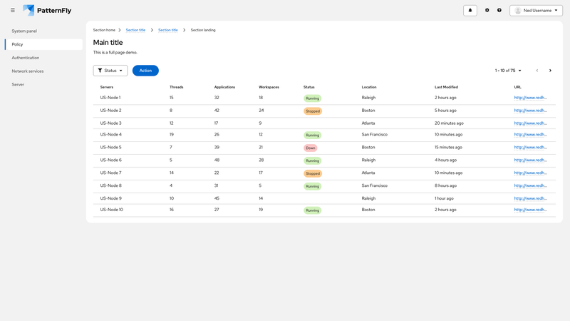Expand the Ned Username menu
Screen dimensions: 570x321
(536, 11)
